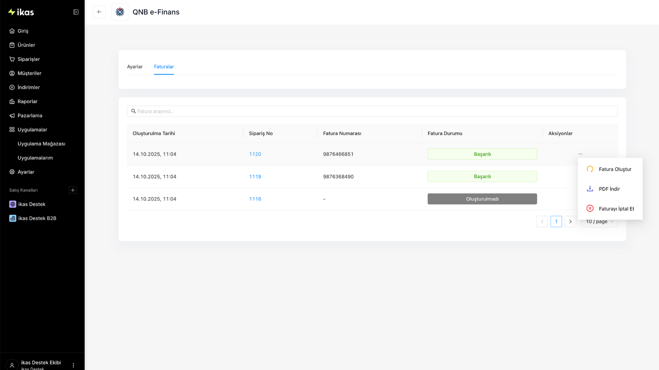Open actions menu for order 1120
The width and height of the screenshot is (659, 370).
(580, 154)
